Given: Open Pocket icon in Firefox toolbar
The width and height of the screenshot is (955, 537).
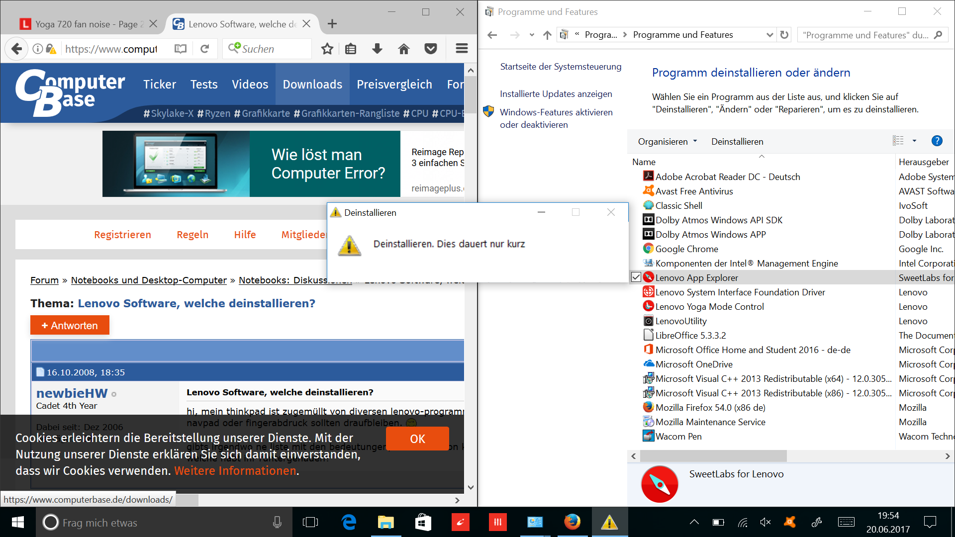Looking at the screenshot, I should (431, 49).
